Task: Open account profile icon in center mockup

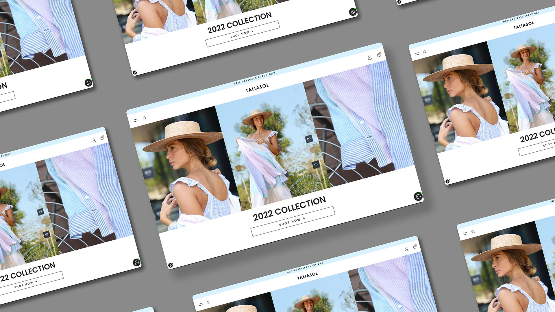Action: (x=370, y=58)
